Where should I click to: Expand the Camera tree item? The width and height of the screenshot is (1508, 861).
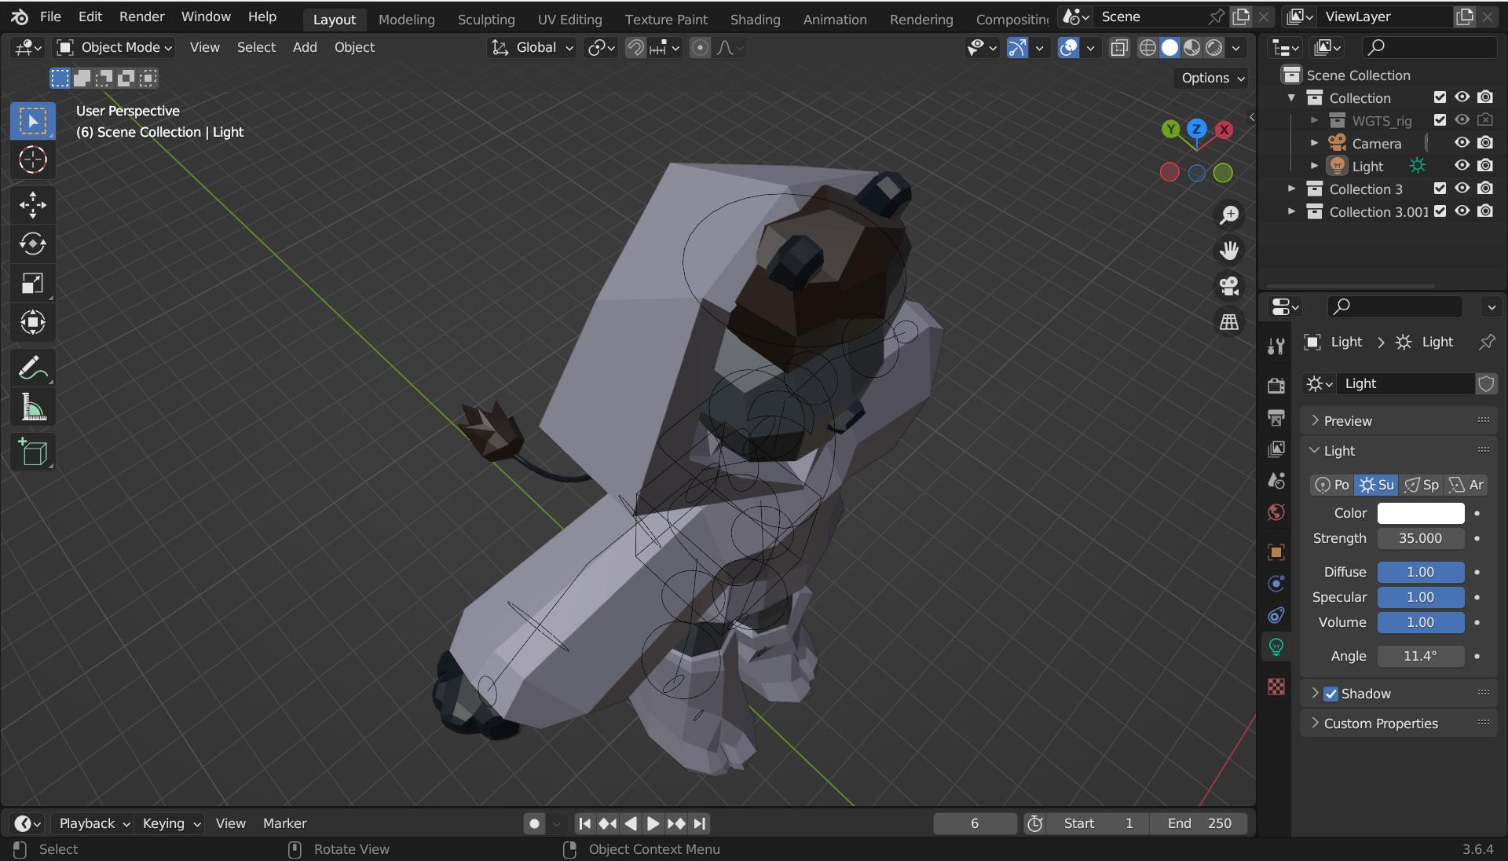[x=1314, y=143]
